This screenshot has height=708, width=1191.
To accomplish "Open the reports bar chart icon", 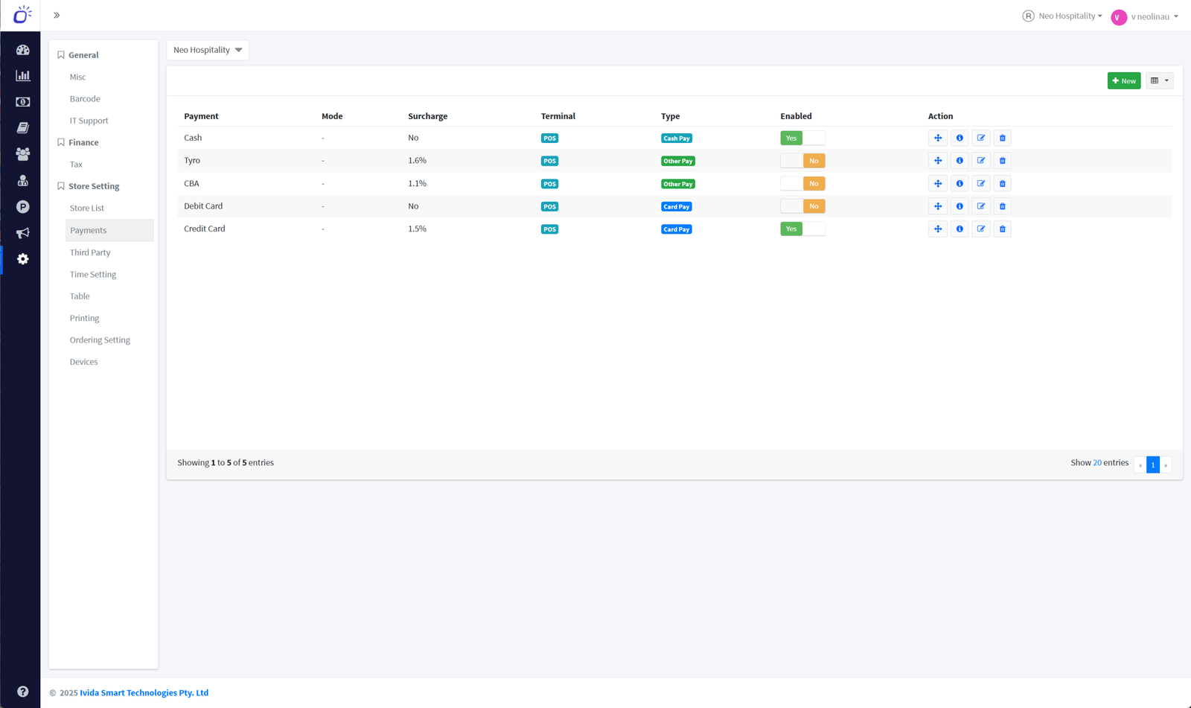I will [x=23, y=76].
